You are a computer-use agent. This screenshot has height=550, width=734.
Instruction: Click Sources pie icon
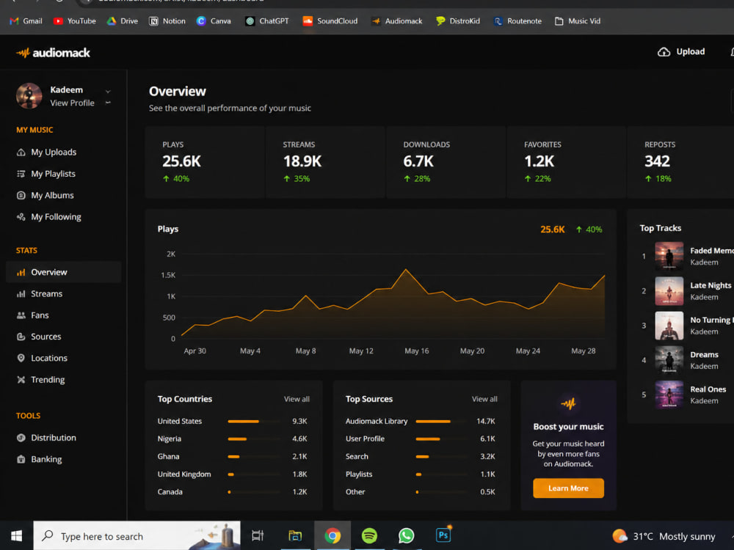(21, 337)
